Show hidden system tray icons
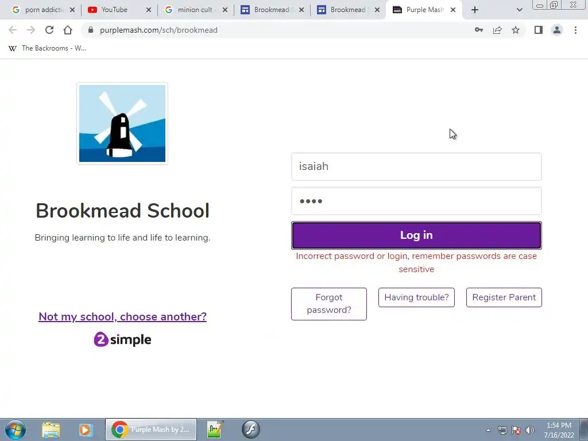Viewport: 588px width, 441px height. tap(488, 430)
